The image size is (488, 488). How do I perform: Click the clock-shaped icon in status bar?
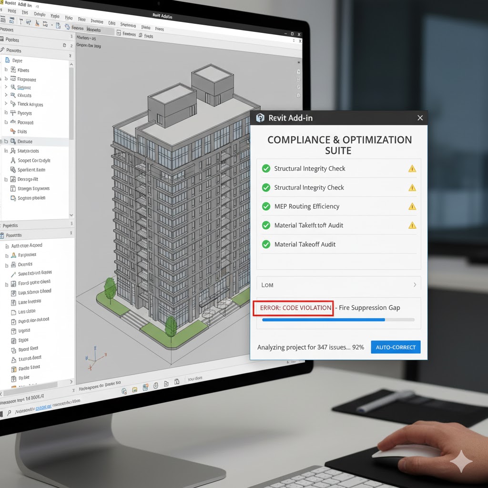(156, 386)
